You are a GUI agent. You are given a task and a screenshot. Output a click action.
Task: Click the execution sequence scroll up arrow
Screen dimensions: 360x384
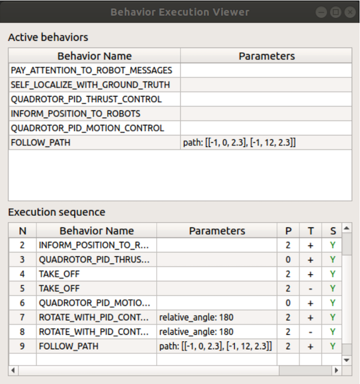(x=346, y=230)
